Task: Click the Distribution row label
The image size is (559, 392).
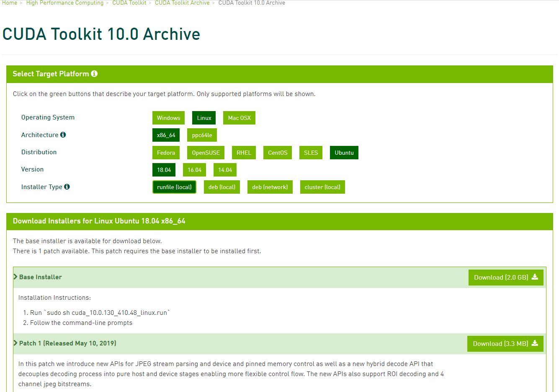Action: click(x=39, y=152)
